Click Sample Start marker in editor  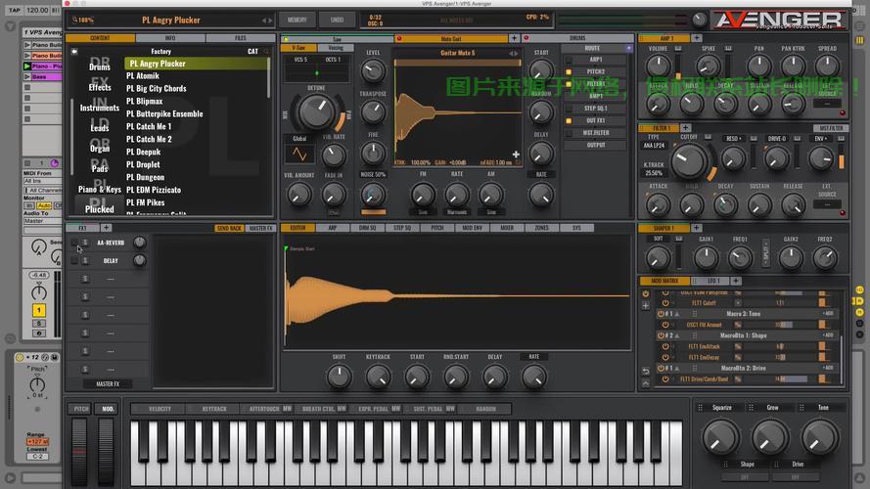point(287,248)
